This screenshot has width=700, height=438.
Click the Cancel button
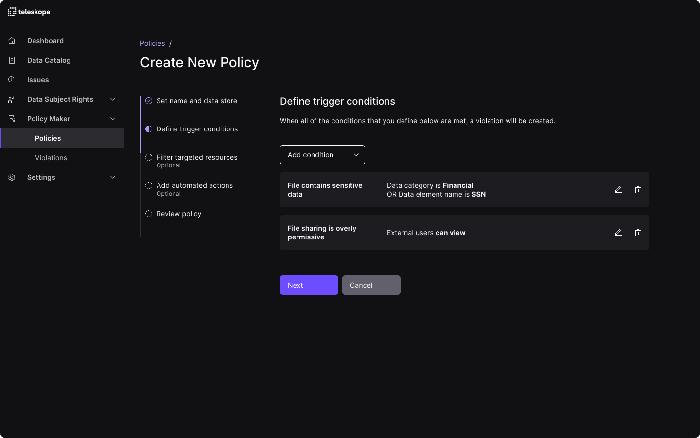click(x=371, y=285)
